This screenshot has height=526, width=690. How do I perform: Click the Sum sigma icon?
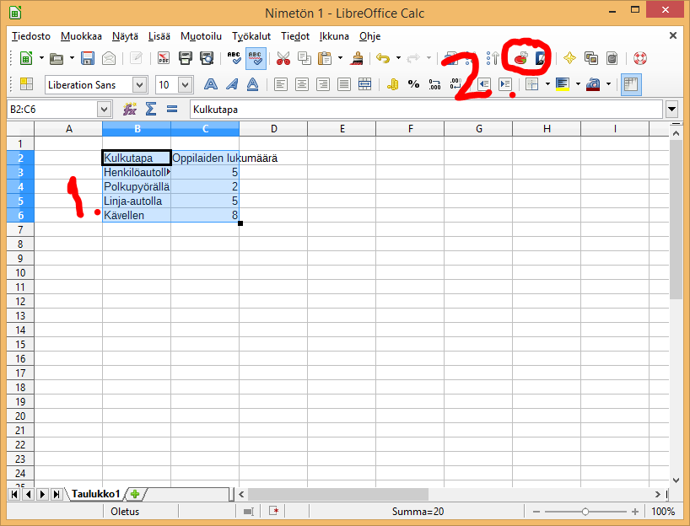(151, 109)
